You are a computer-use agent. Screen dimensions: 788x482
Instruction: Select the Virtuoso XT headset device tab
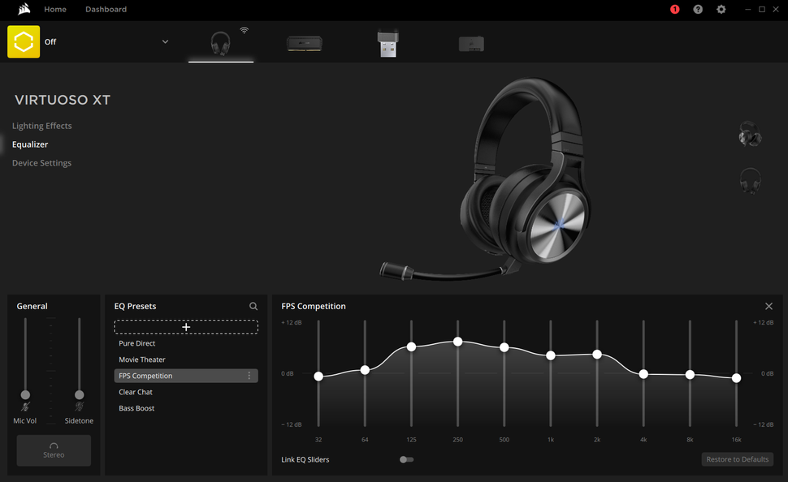click(220, 41)
